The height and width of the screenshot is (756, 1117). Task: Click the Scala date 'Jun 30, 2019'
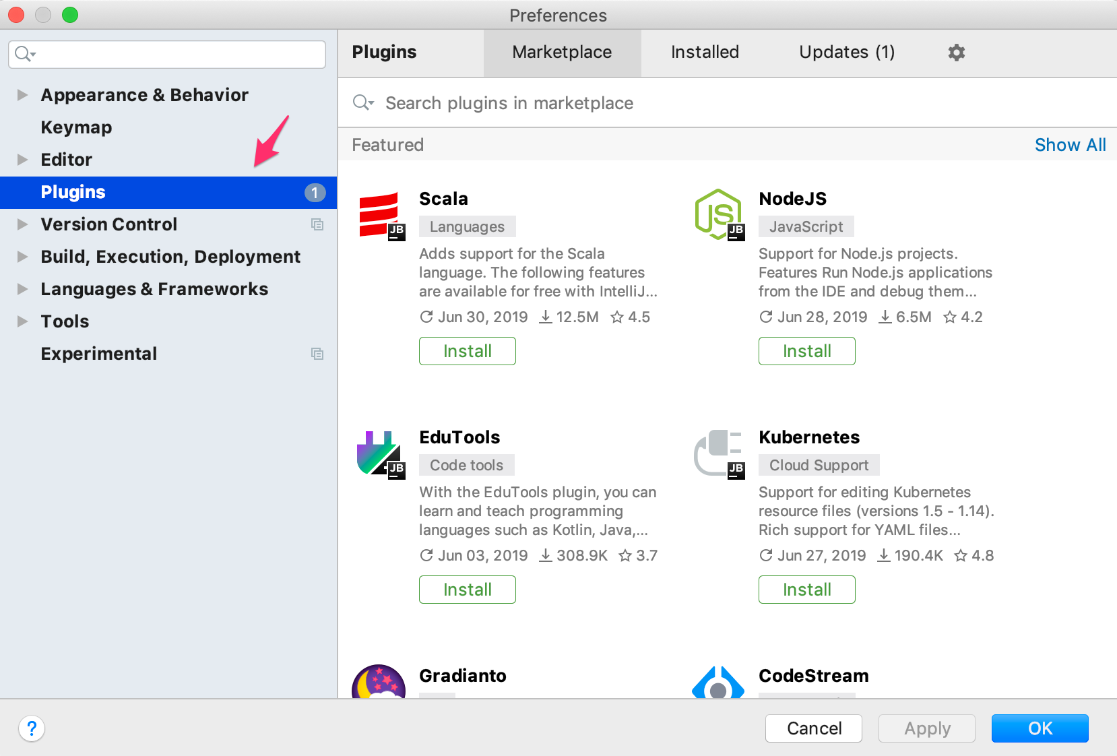(482, 317)
